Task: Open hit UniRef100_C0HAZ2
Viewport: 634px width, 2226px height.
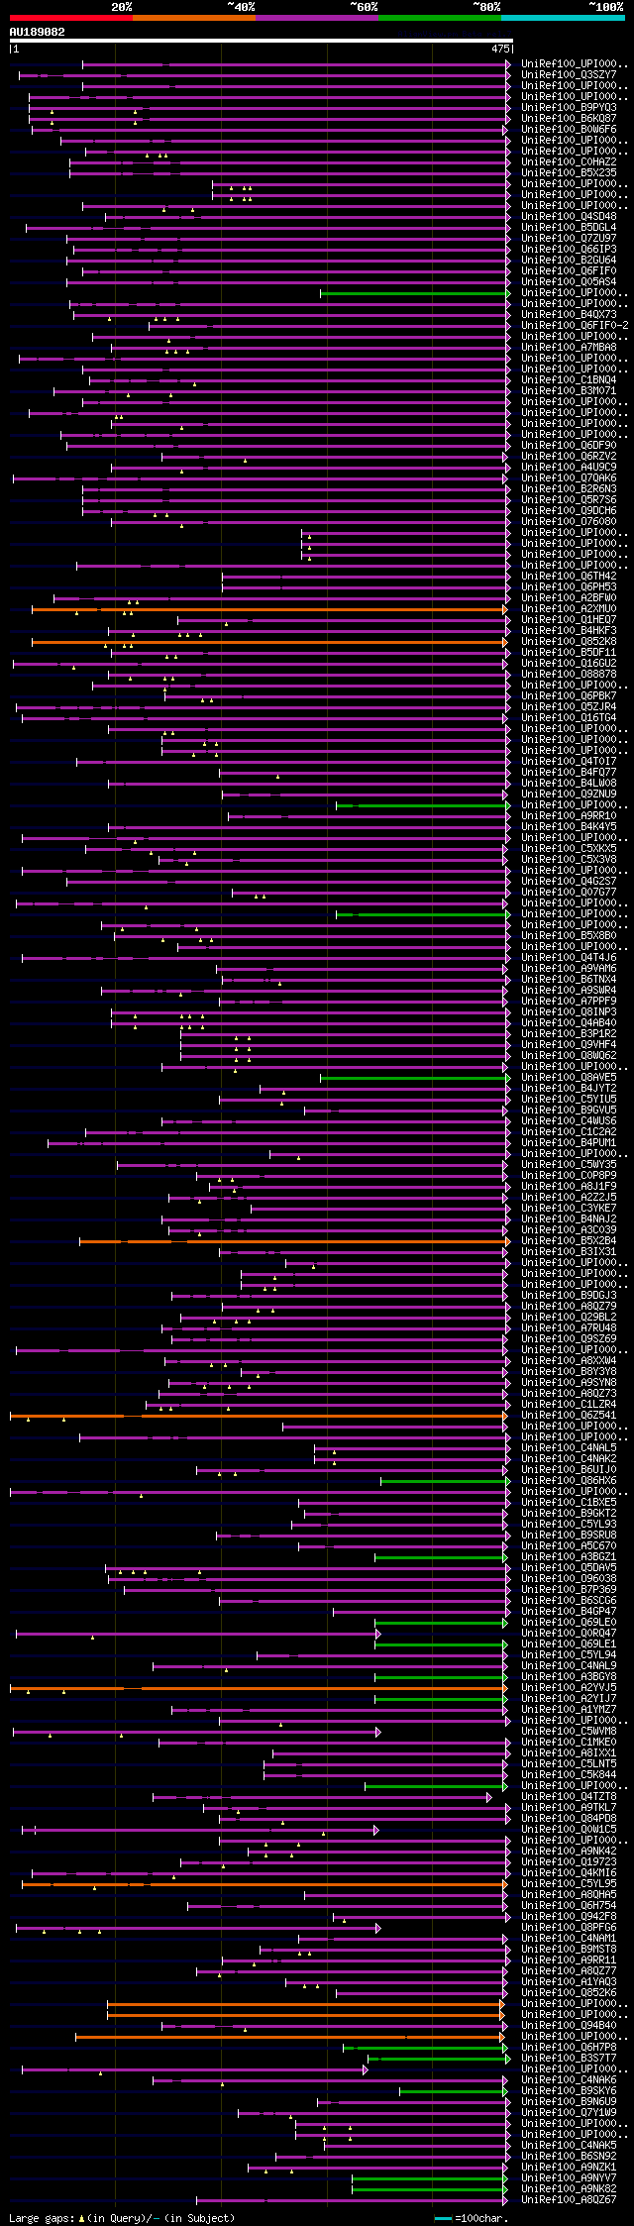Action: pos(569,161)
